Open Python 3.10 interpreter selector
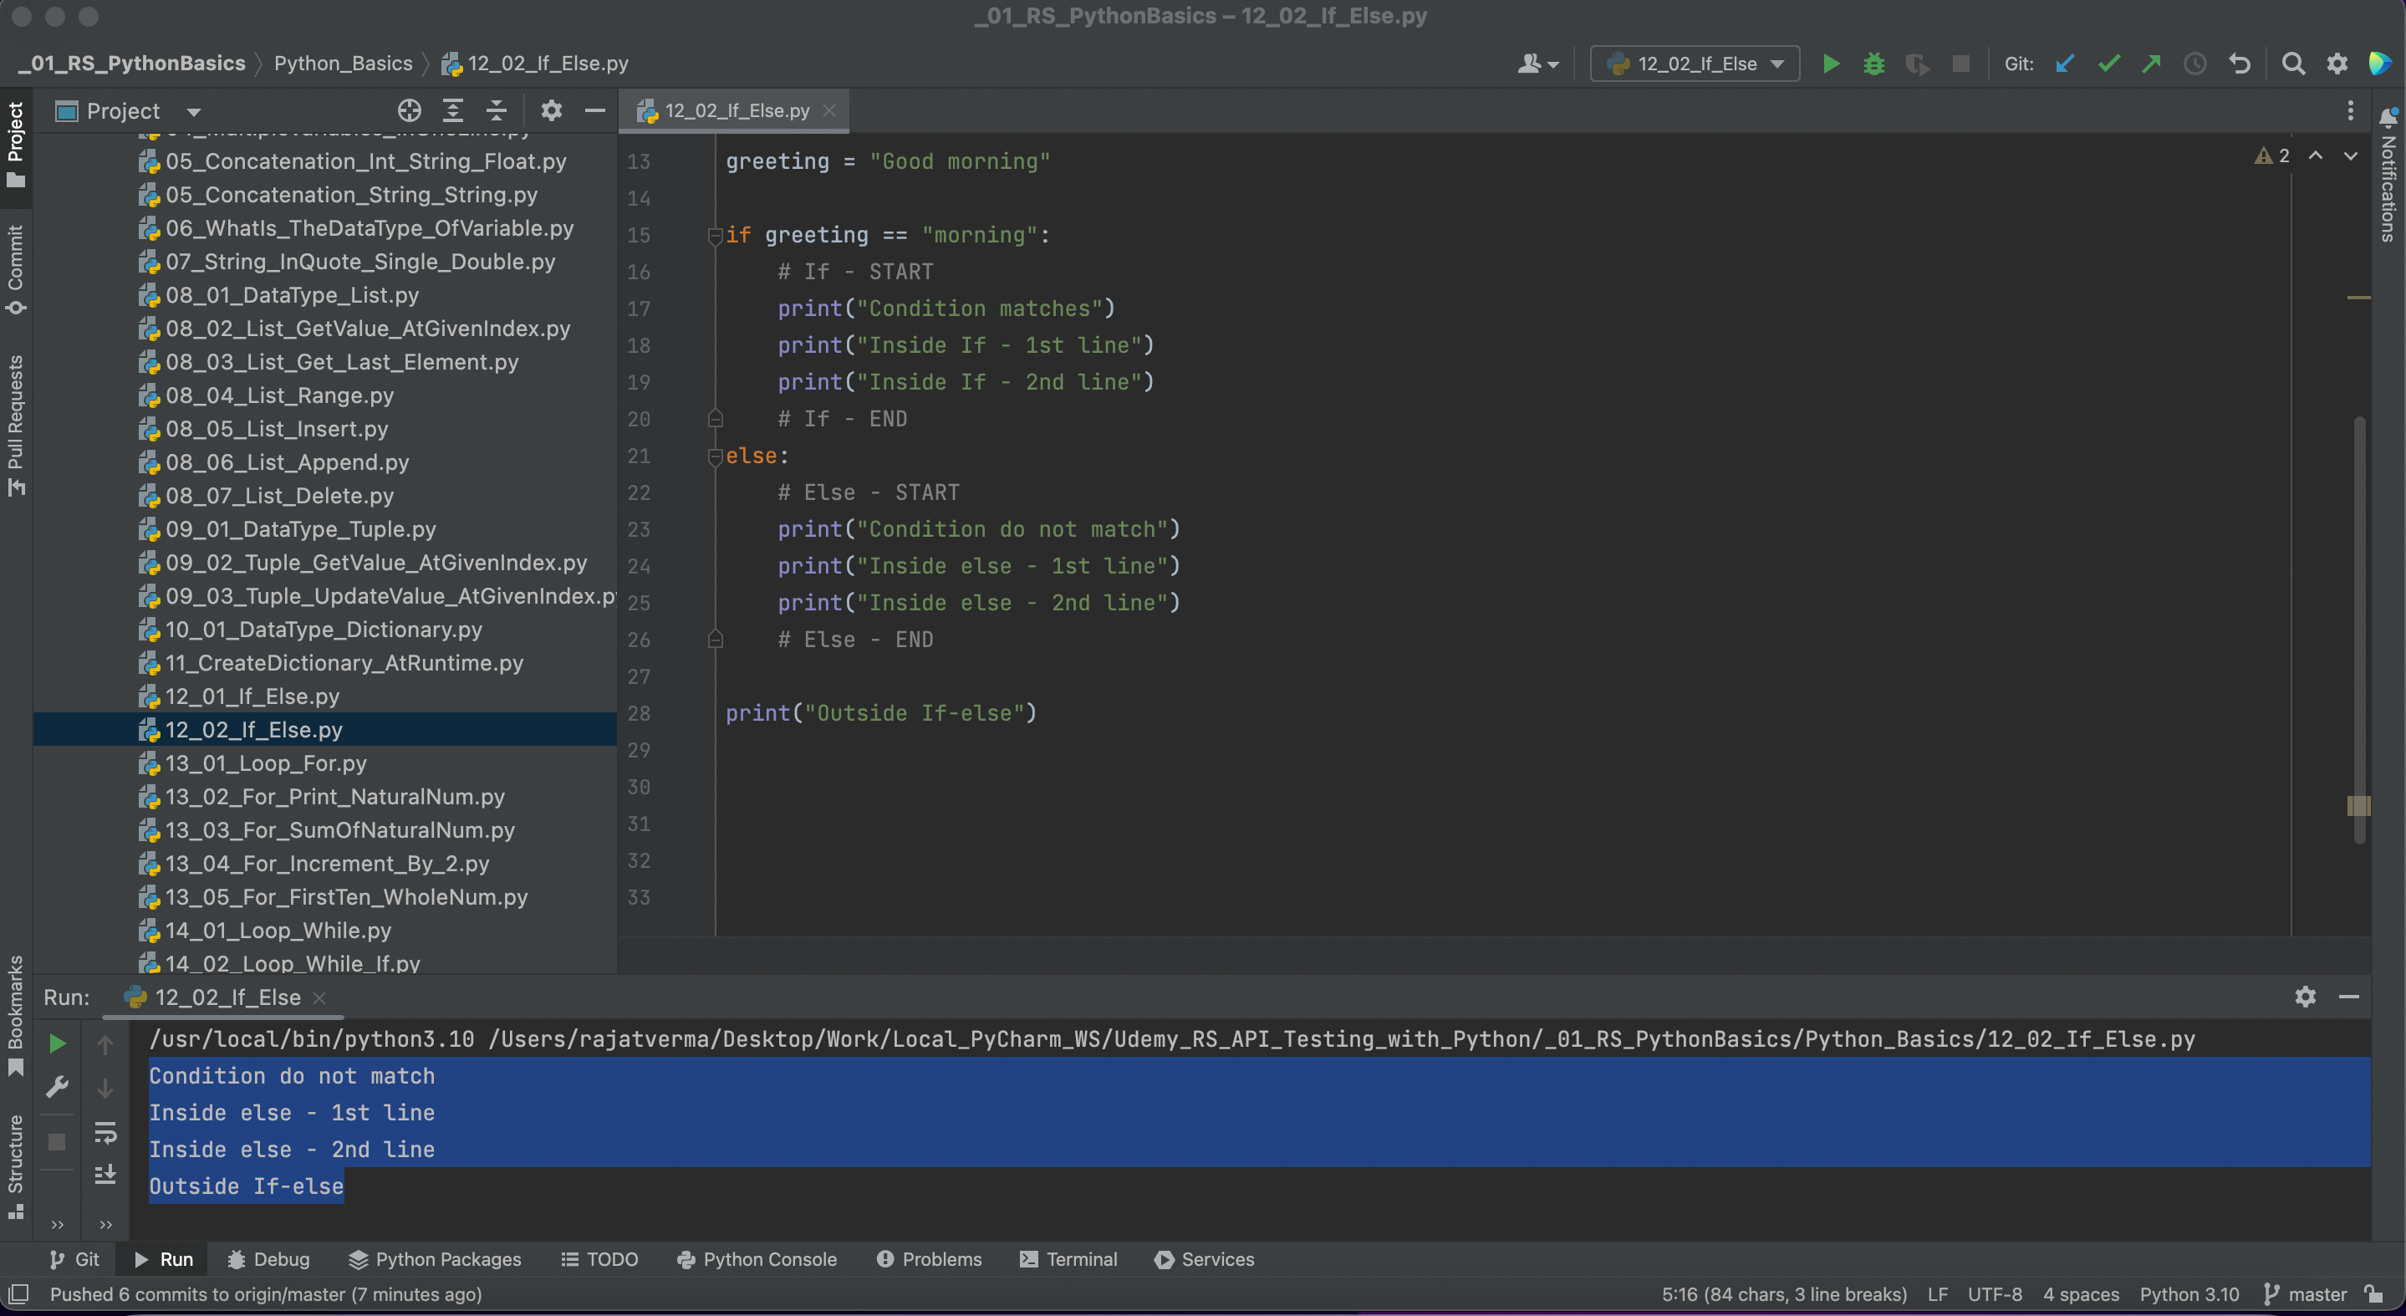This screenshot has height=1316, width=2406. point(2189,1294)
